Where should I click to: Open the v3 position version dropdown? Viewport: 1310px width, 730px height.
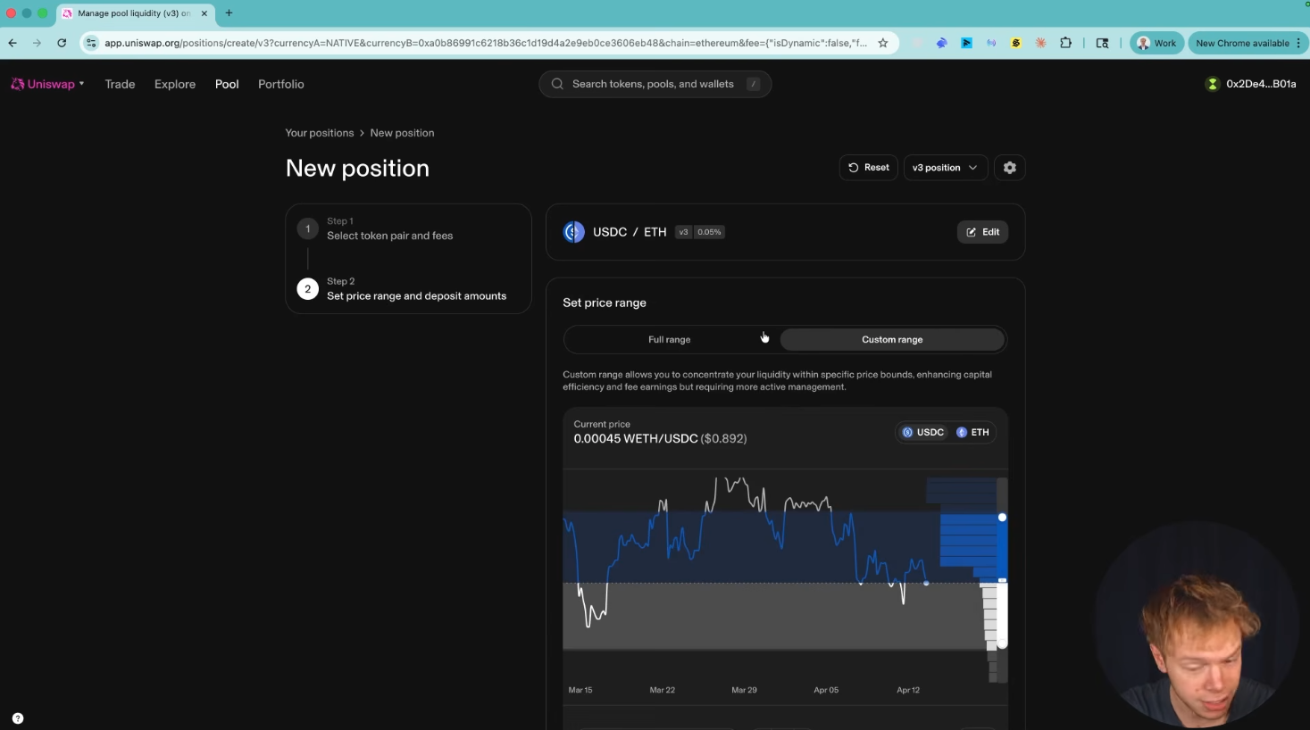tap(946, 168)
